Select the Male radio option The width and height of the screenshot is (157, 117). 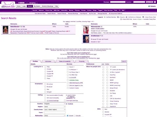point(45,67)
